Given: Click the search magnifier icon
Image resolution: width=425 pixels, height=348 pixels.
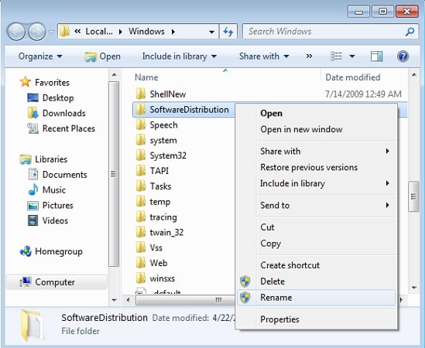Looking at the screenshot, I should point(410,32).
